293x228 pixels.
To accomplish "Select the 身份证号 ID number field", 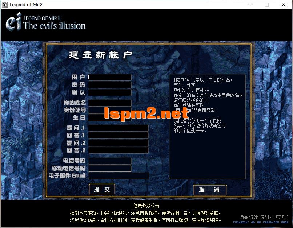I will pyautogui.click(x=110, y=110).
